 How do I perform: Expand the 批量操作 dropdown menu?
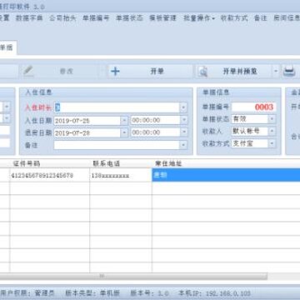click(199, 18)
